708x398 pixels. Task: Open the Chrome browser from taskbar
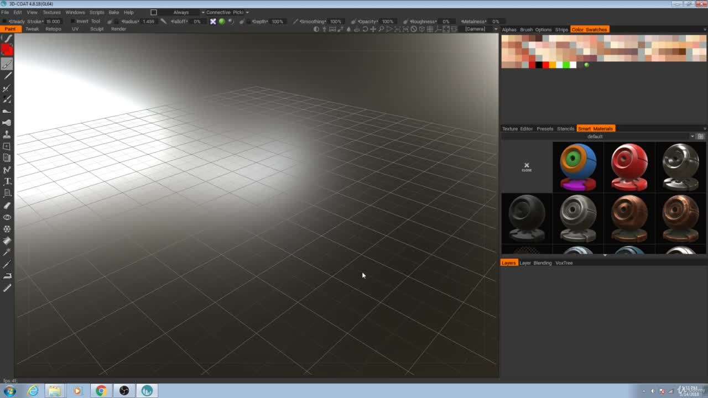tap(101, 391)
